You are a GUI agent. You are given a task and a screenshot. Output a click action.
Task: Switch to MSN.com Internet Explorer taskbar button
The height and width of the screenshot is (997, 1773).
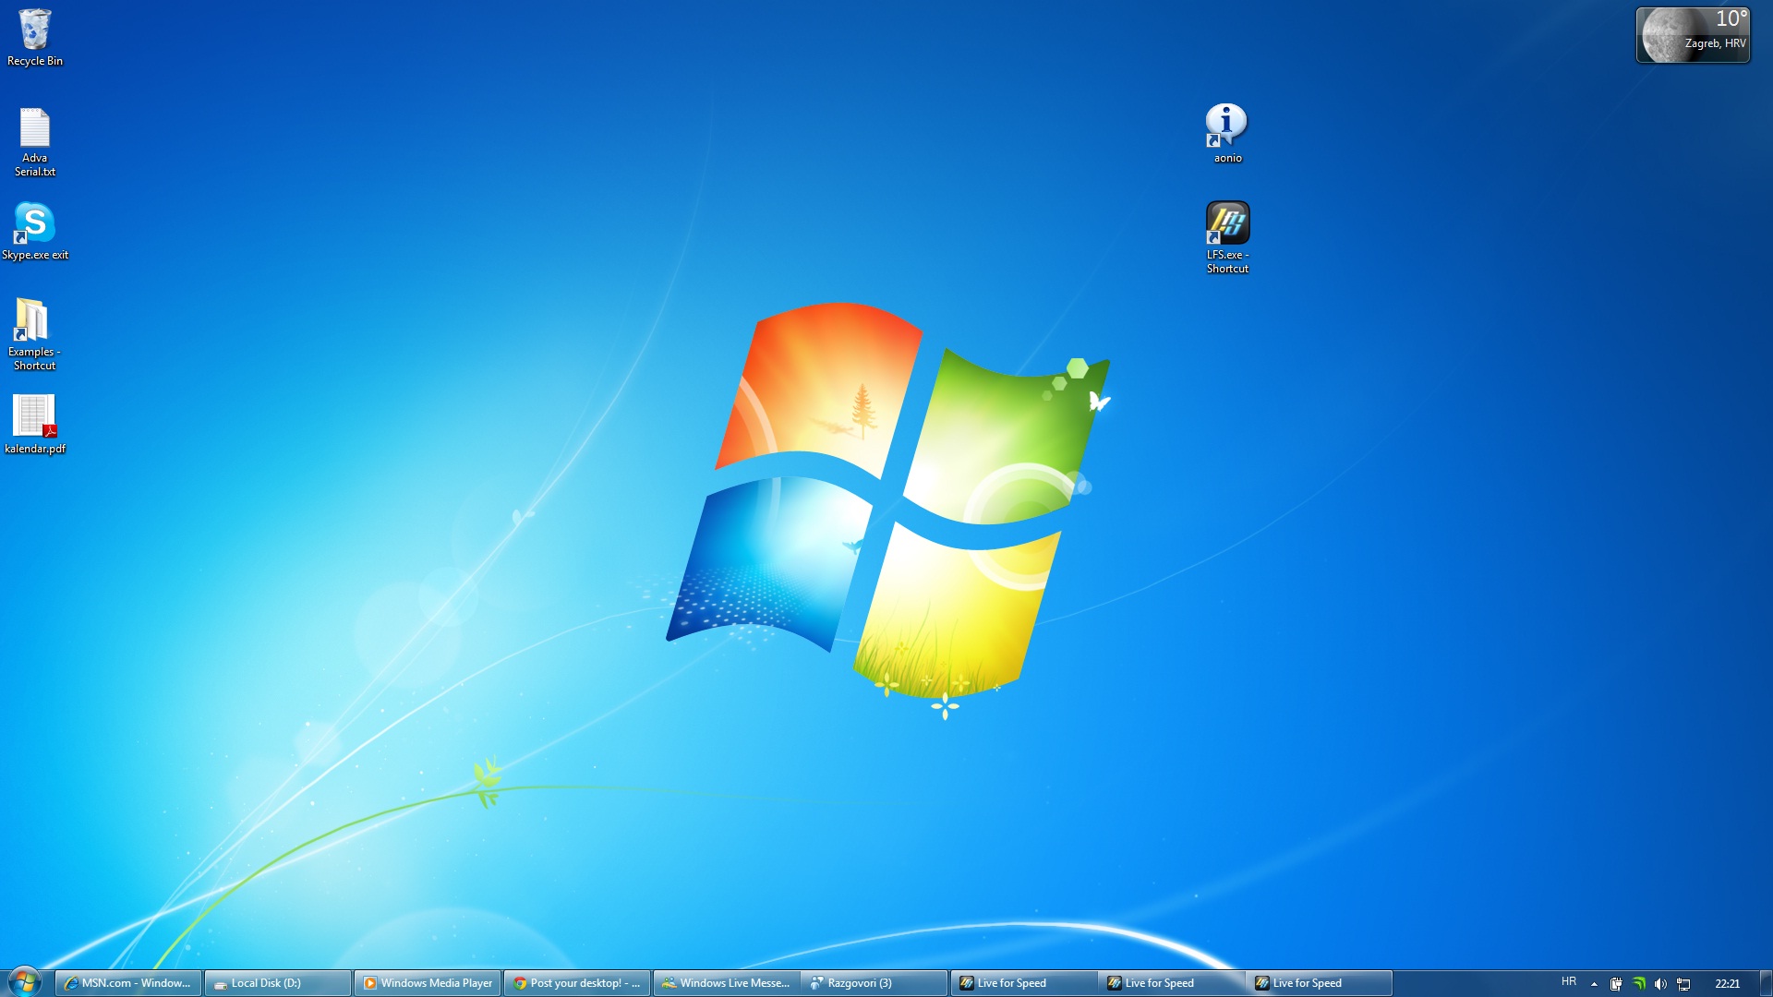[127, 983]
